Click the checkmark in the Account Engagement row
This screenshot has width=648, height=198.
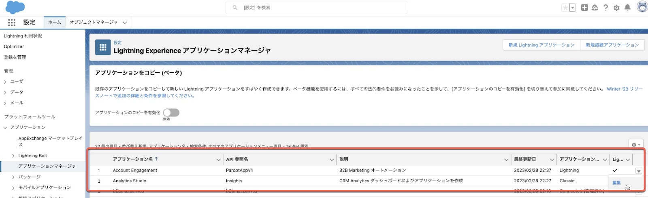click(x=615, y=171)
